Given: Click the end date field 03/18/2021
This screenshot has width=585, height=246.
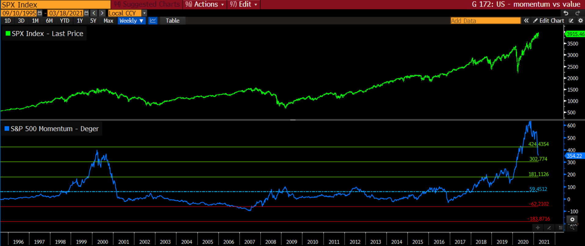Looking at the screenshot, I should 66,13.
